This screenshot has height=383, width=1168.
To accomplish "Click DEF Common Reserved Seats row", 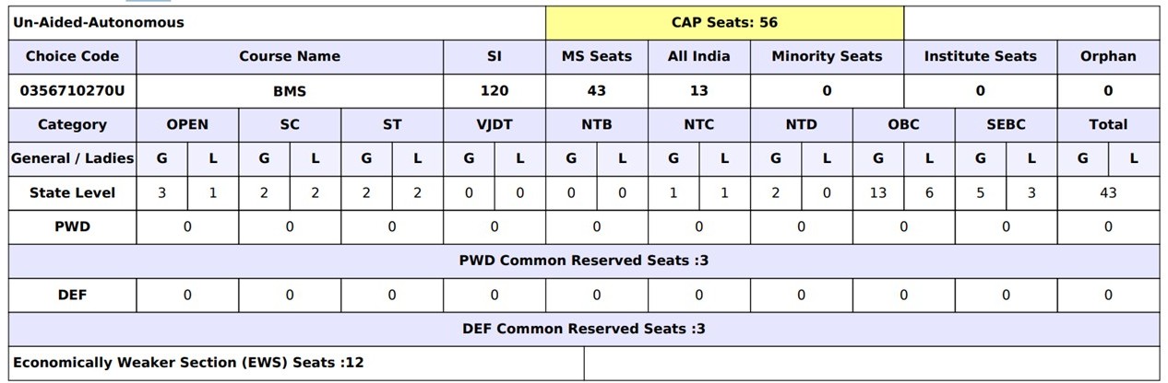I will tap(583, 329).
